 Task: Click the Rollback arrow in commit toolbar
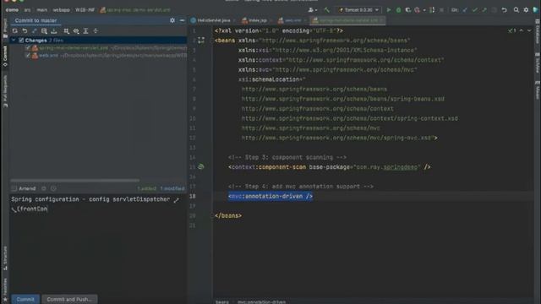pyautogui.click(x=25, y=31)
